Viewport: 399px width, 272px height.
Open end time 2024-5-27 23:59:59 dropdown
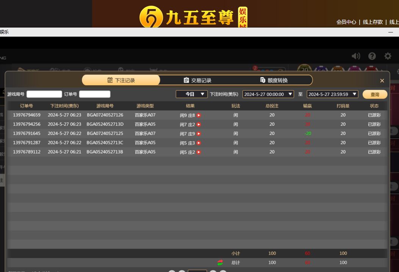tap(333, 94)
